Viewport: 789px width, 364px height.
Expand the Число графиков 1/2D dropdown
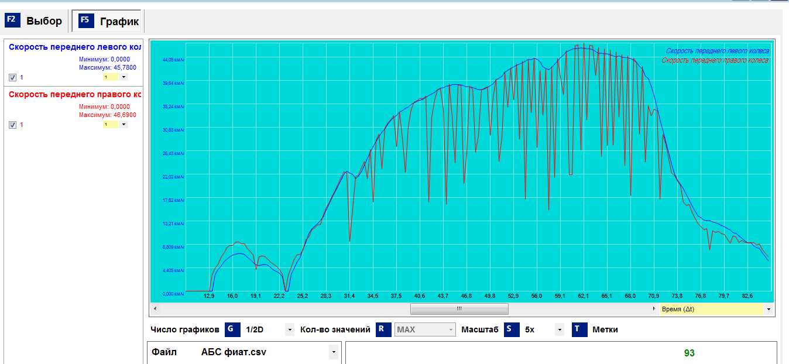[289, 329]
